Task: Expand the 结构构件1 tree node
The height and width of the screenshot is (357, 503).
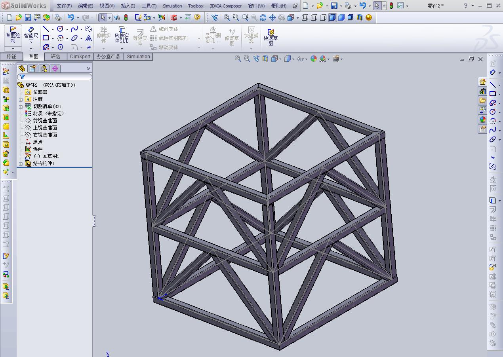Action: point(21,163)
